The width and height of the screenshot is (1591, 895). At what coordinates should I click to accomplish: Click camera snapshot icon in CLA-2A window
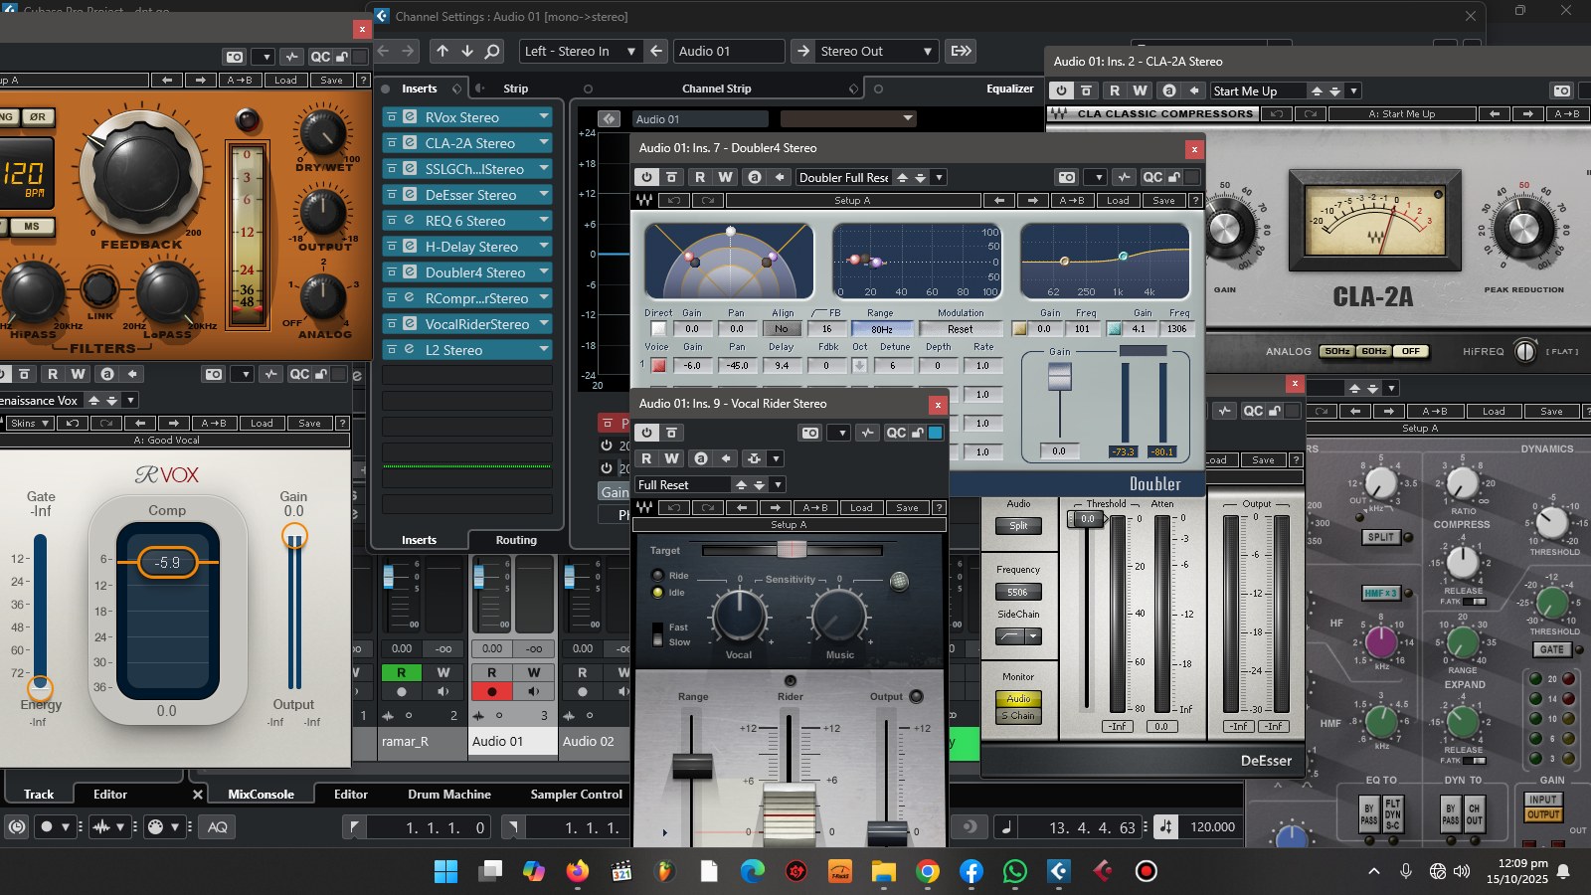1562,90
